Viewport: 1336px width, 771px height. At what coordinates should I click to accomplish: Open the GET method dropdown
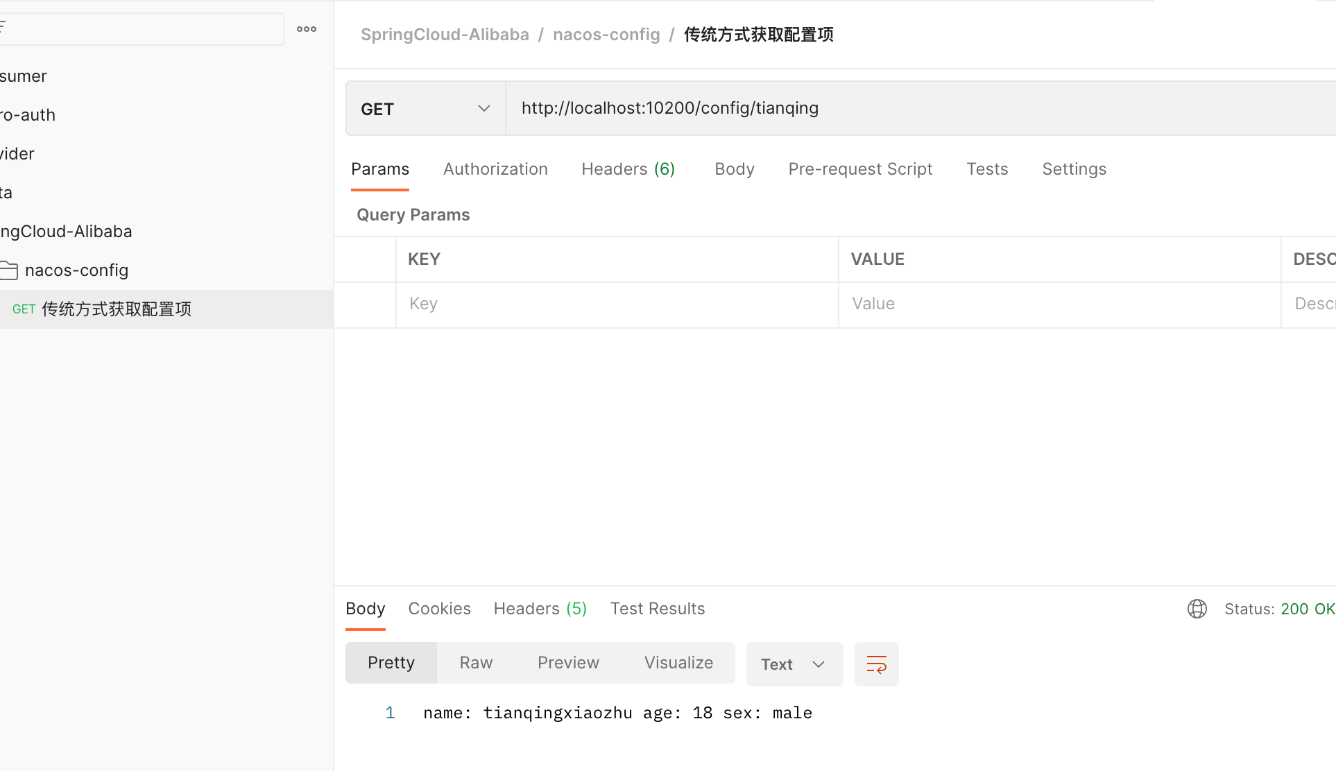tap(425, 109)
